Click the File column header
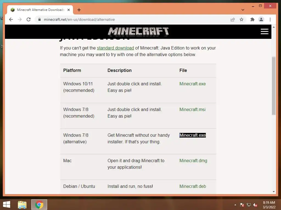Screen dimensions: 281x210 183,70
